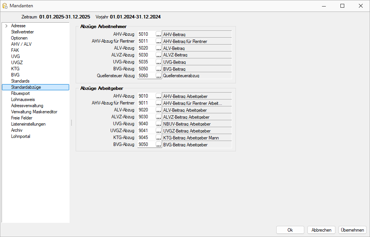Viewport: 370px width, 237px height.
Task: Open the Fibuexport section
Action: pyautogui.click(x=20, y=93)
